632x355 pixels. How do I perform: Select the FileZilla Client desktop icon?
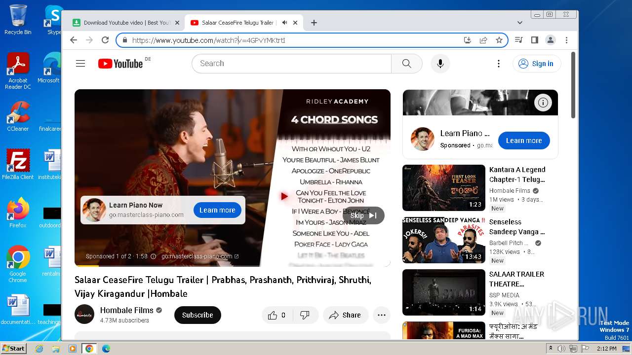[x=18, y=164]
